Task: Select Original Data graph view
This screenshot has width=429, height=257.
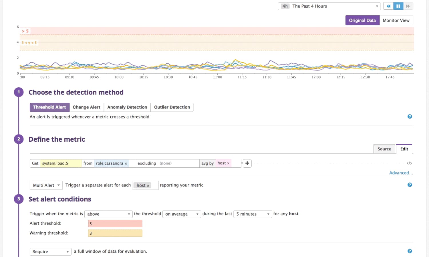Action: coord(362,20)
